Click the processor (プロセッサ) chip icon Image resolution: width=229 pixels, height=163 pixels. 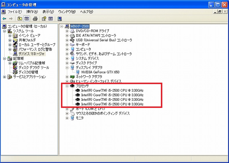(x=72, y=86)
